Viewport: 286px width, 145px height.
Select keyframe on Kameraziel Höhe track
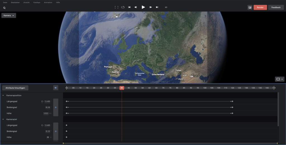pos(66,137)
